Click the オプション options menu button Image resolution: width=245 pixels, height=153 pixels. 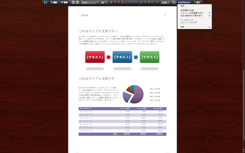(x=184, y=2)
